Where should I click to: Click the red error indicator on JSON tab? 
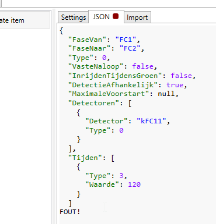pos(116,16)
